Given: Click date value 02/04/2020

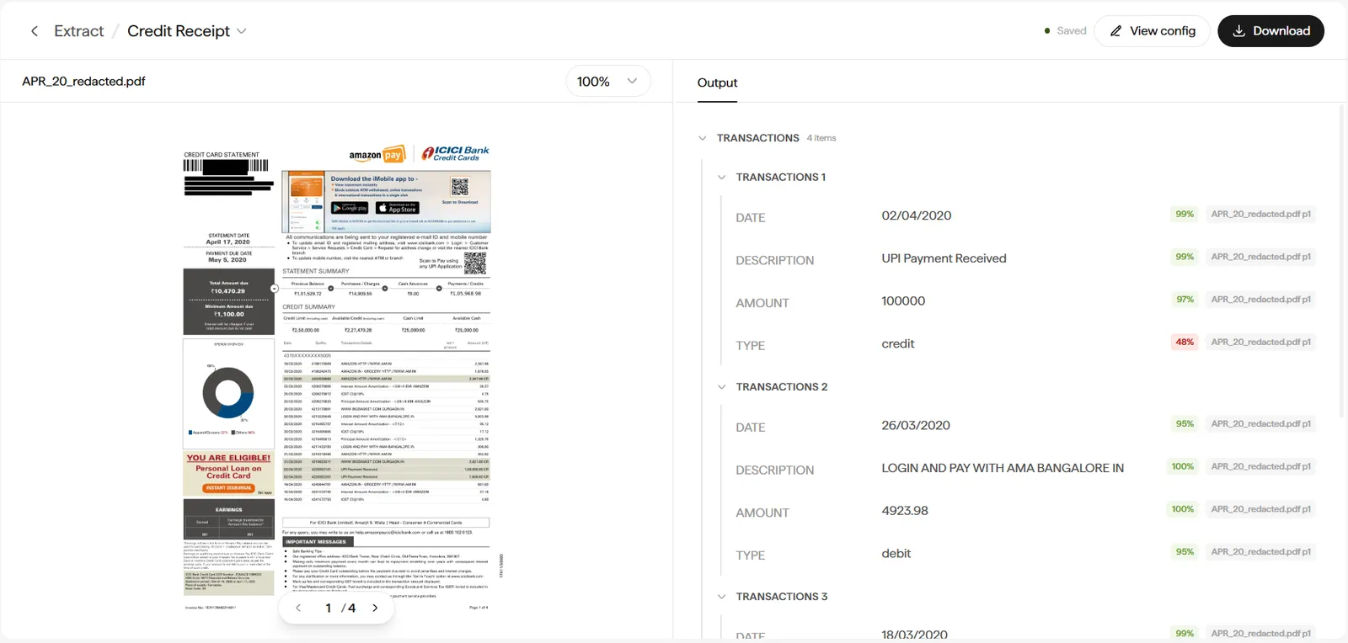Looking at the screenshot, I should 917,215.
